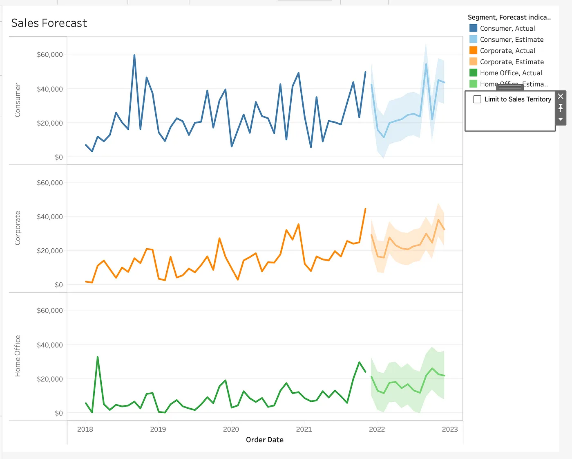Screen dimensions: 572x459
Task: Select the Corporate row header label
Action: click(18, 228)
